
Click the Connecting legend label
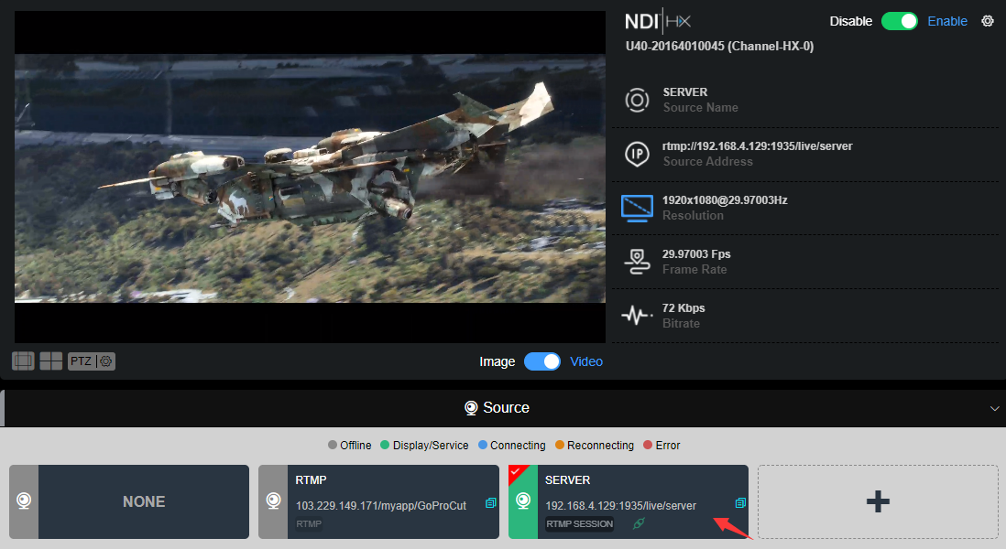click(518, 446)
